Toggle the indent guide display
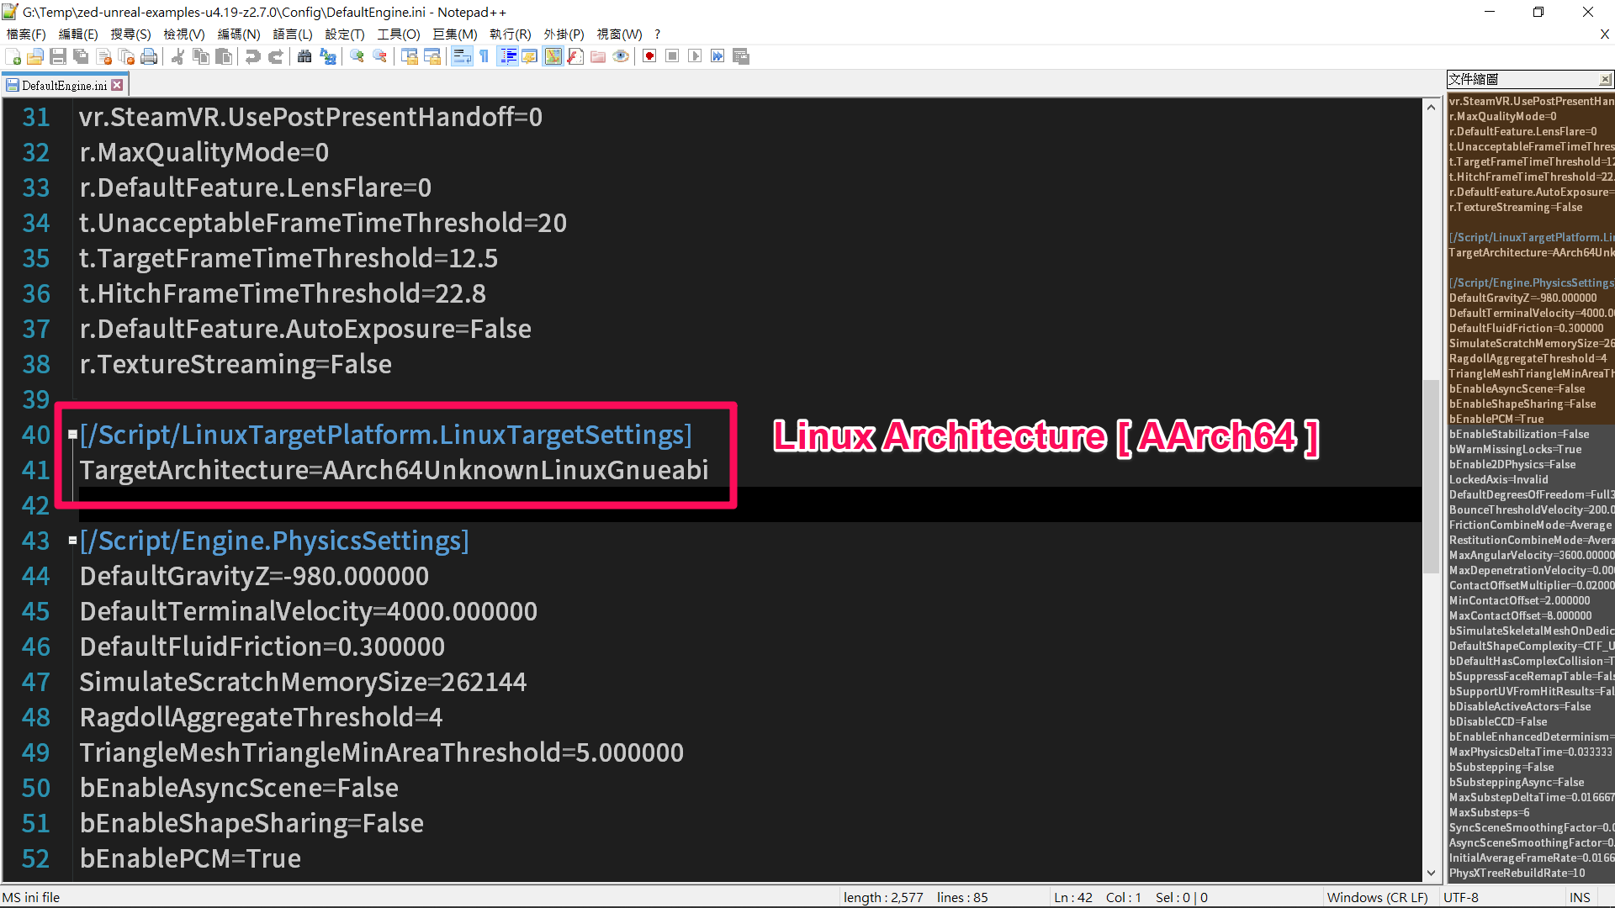The image size is (1615, 908). pos(508,56)
